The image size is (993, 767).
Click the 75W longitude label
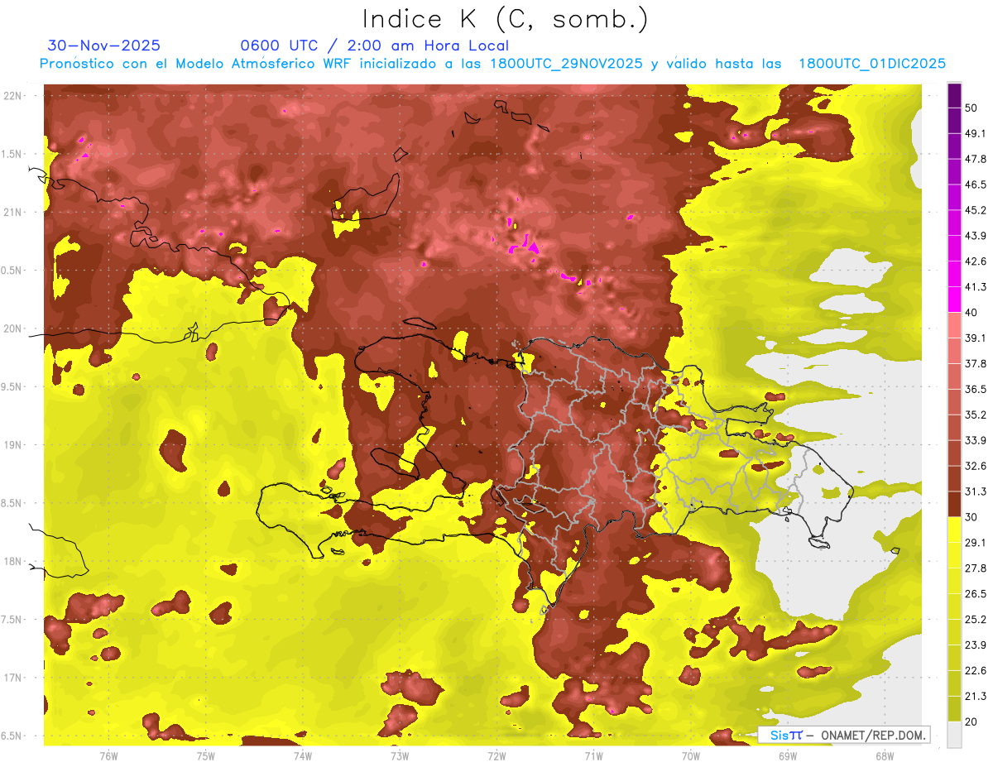click(x=206, y=756)
